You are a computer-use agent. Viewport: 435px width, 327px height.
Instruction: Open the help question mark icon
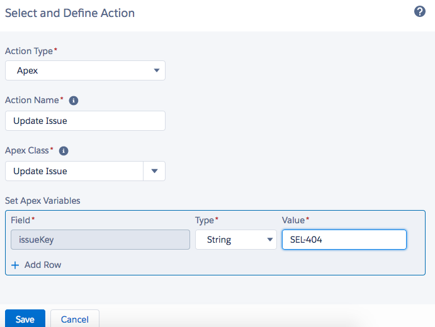(420, 12)
